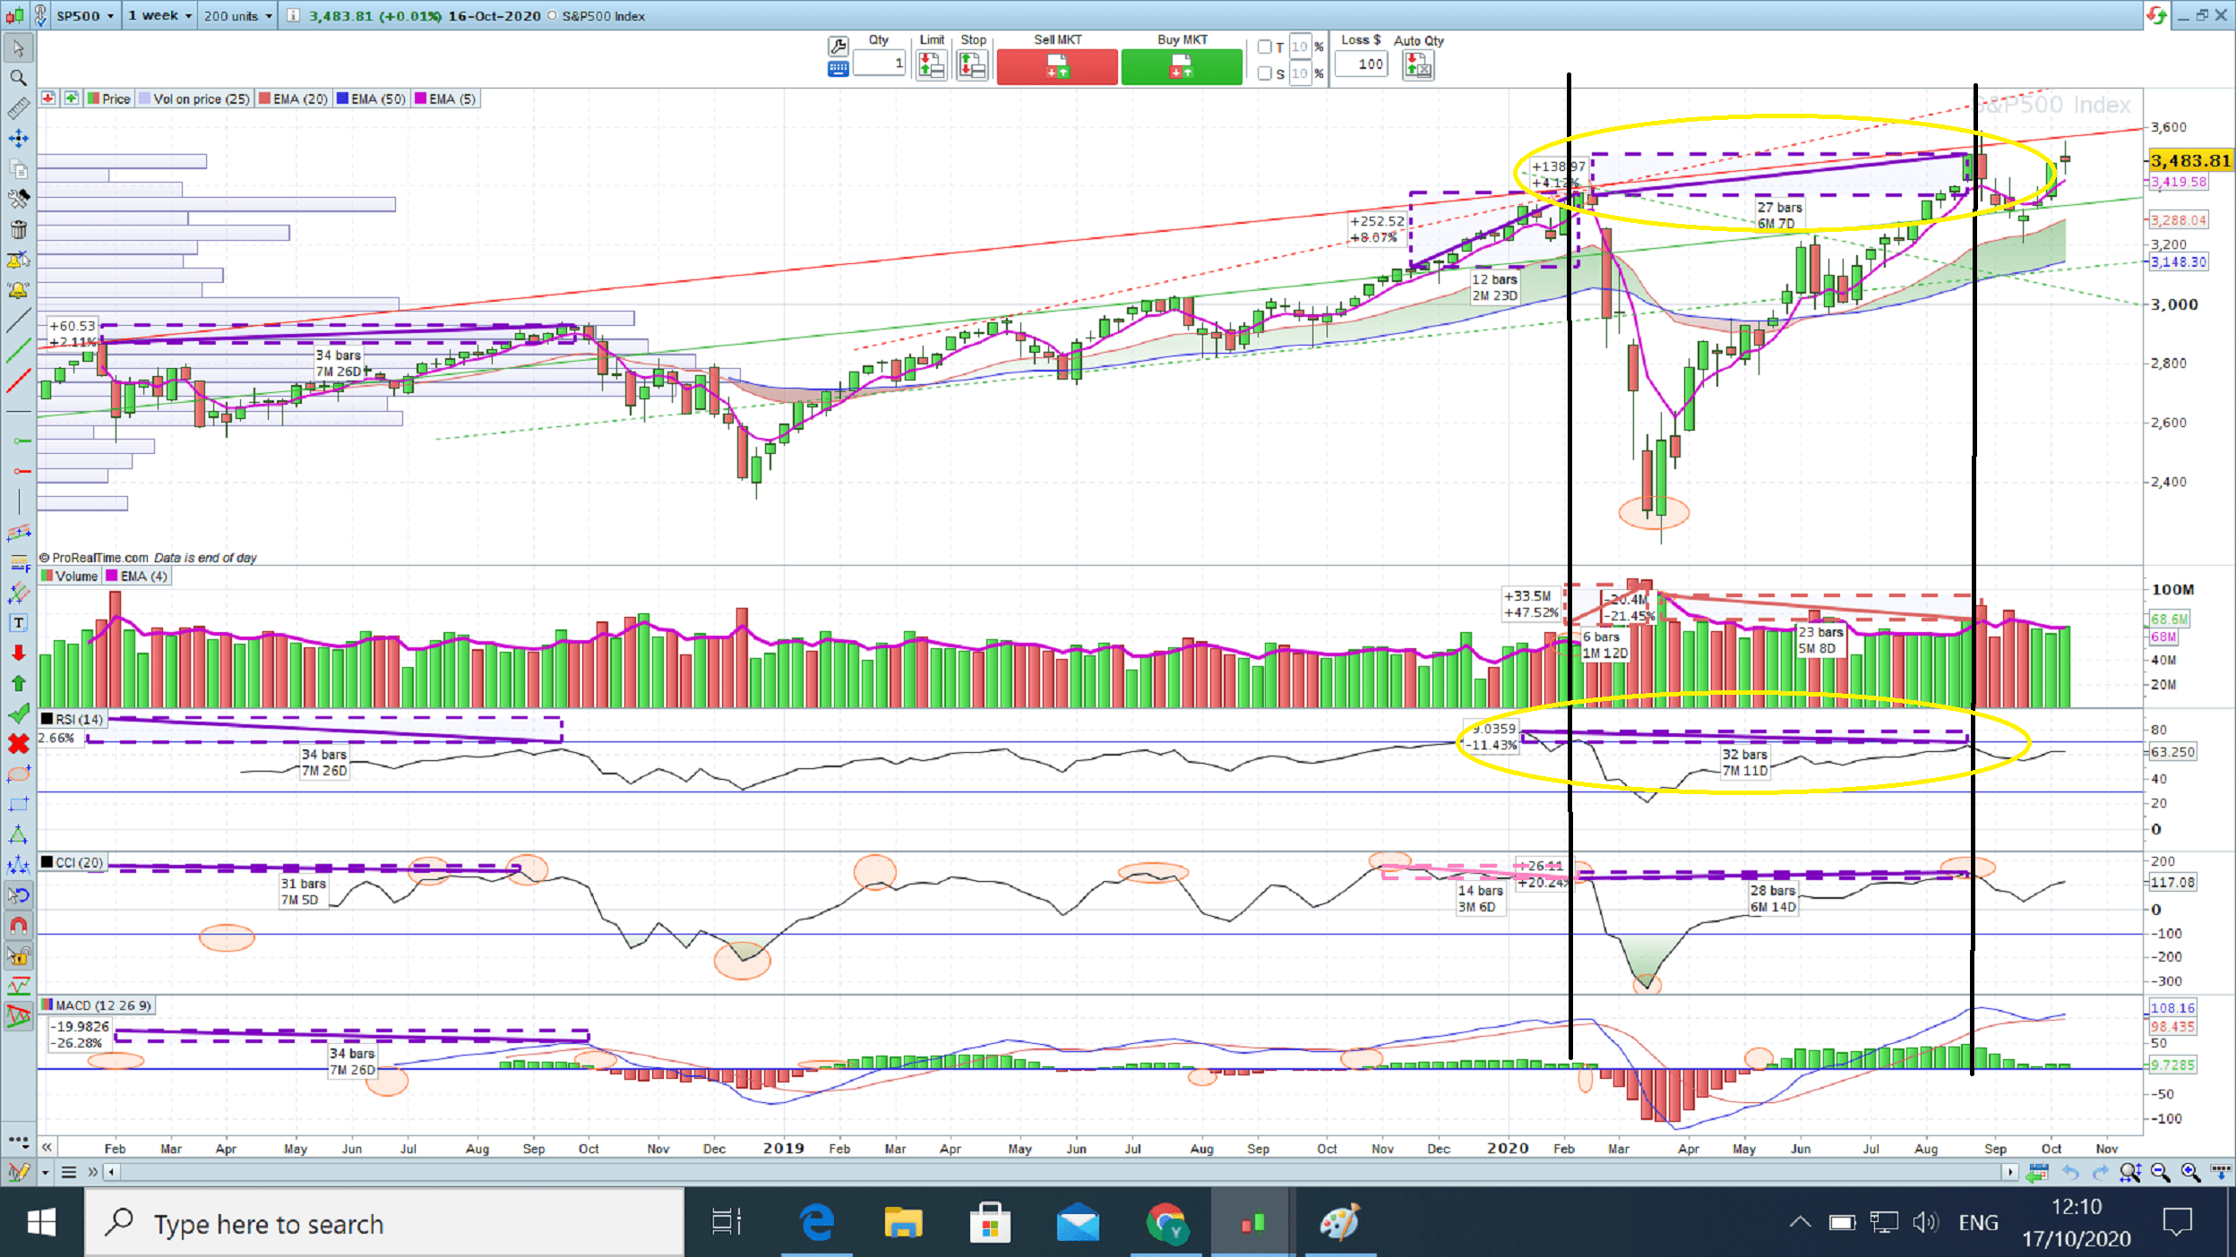Image resolution: width=2236 pixels, height=1257 pixels.
Task: Click the zoom out magnifier button
Action: point(2160,1172)
